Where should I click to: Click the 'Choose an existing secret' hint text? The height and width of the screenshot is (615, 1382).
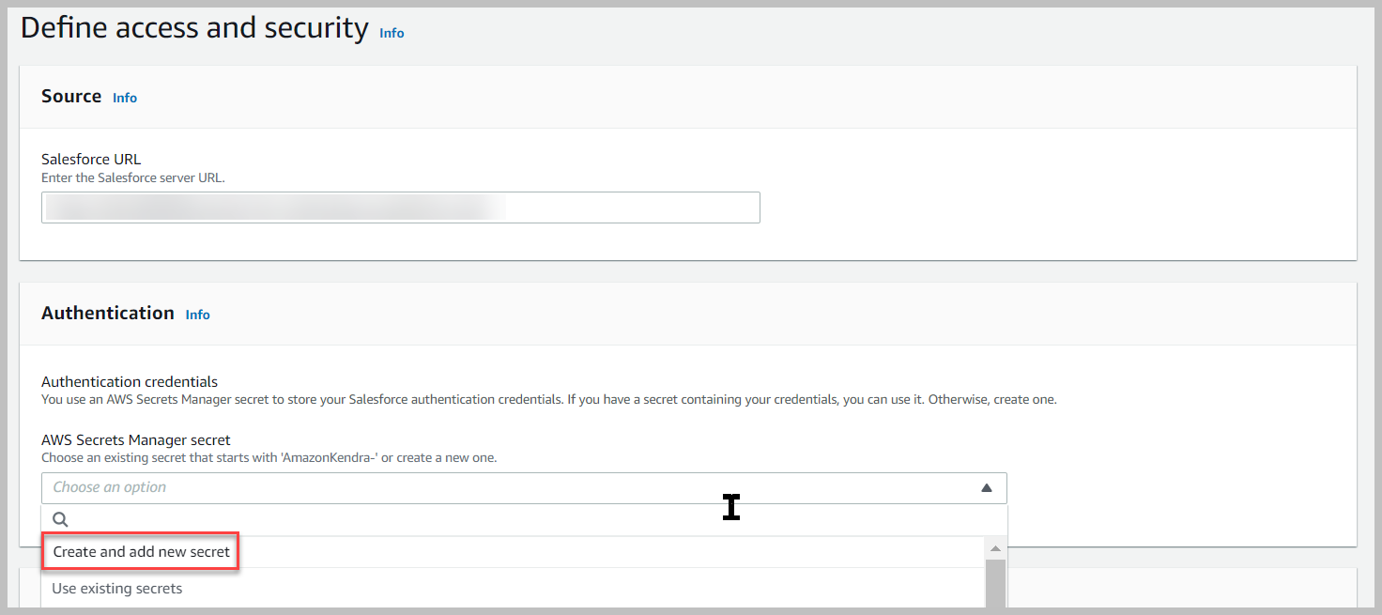[269, 458]
